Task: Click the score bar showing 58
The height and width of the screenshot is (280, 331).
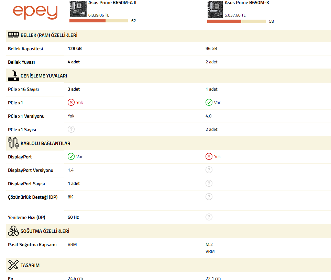Action: (x=236, y=21)
